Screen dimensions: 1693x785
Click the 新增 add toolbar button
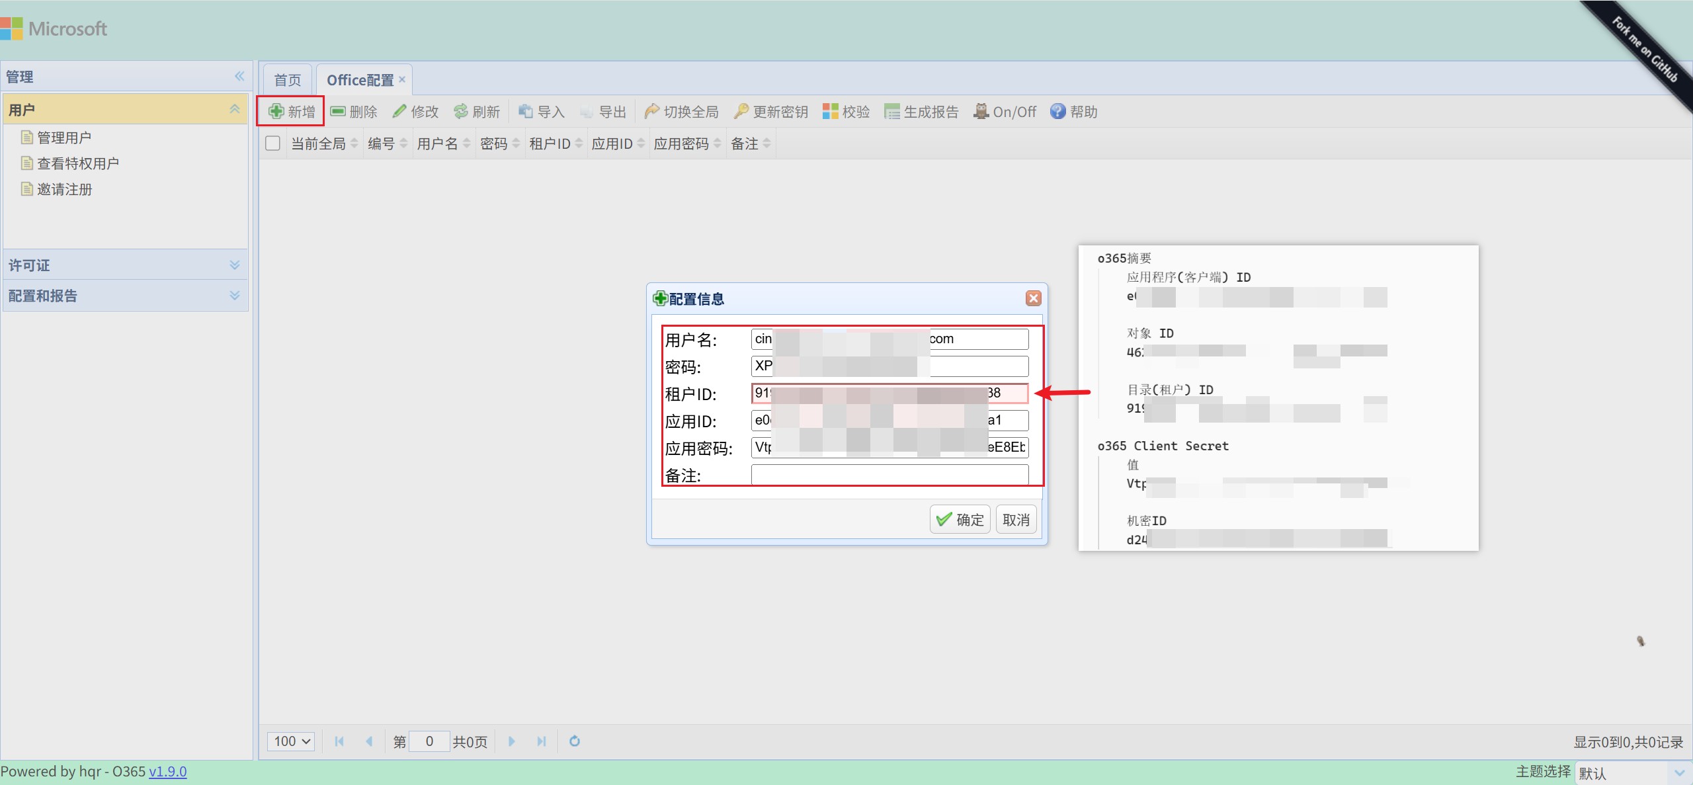click(x=292, y=112)
